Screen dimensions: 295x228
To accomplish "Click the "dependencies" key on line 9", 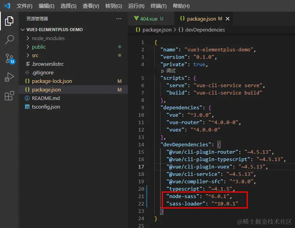I will (x=181, y=107).
